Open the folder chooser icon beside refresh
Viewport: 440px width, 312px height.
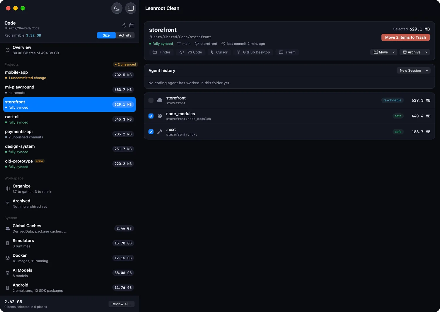(132, 25)
